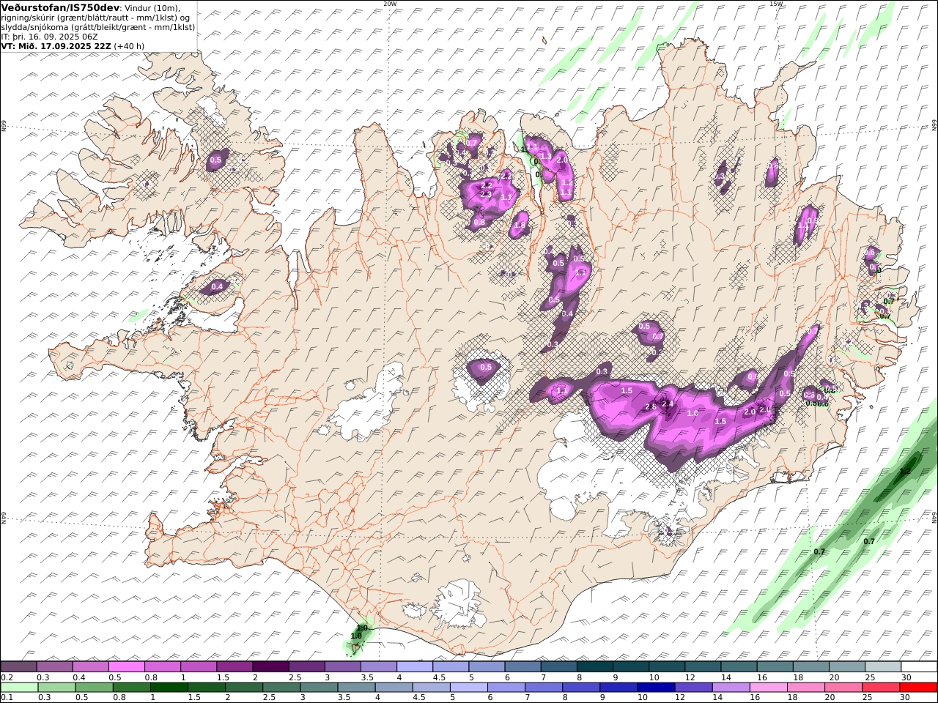The height and width of the screenshot is (703, 938).
Task: Click the gray-blue swatch labeled 3.5 in bottom row
Action: point(355,687)
